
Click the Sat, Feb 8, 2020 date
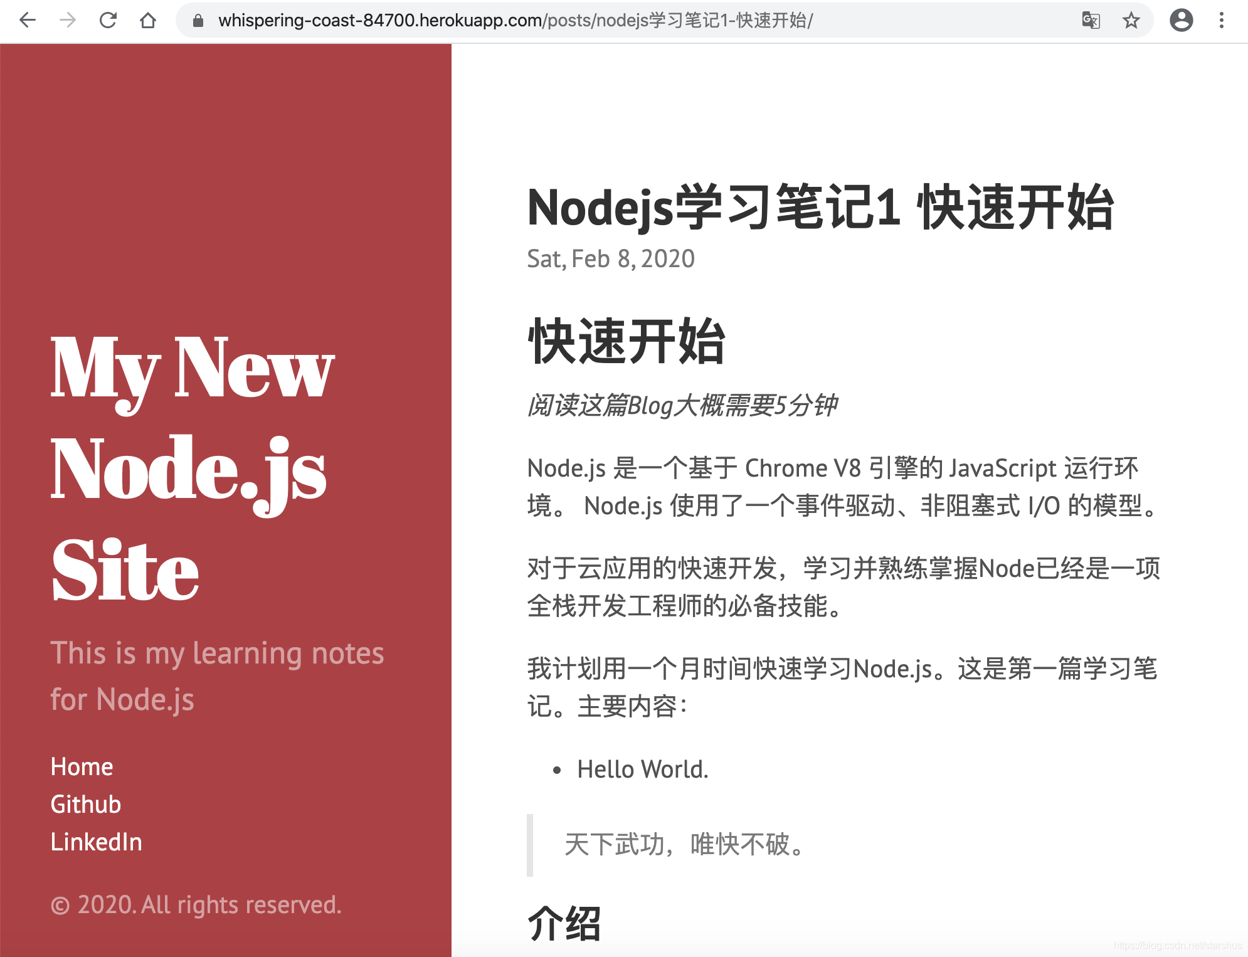pos(610,259)
